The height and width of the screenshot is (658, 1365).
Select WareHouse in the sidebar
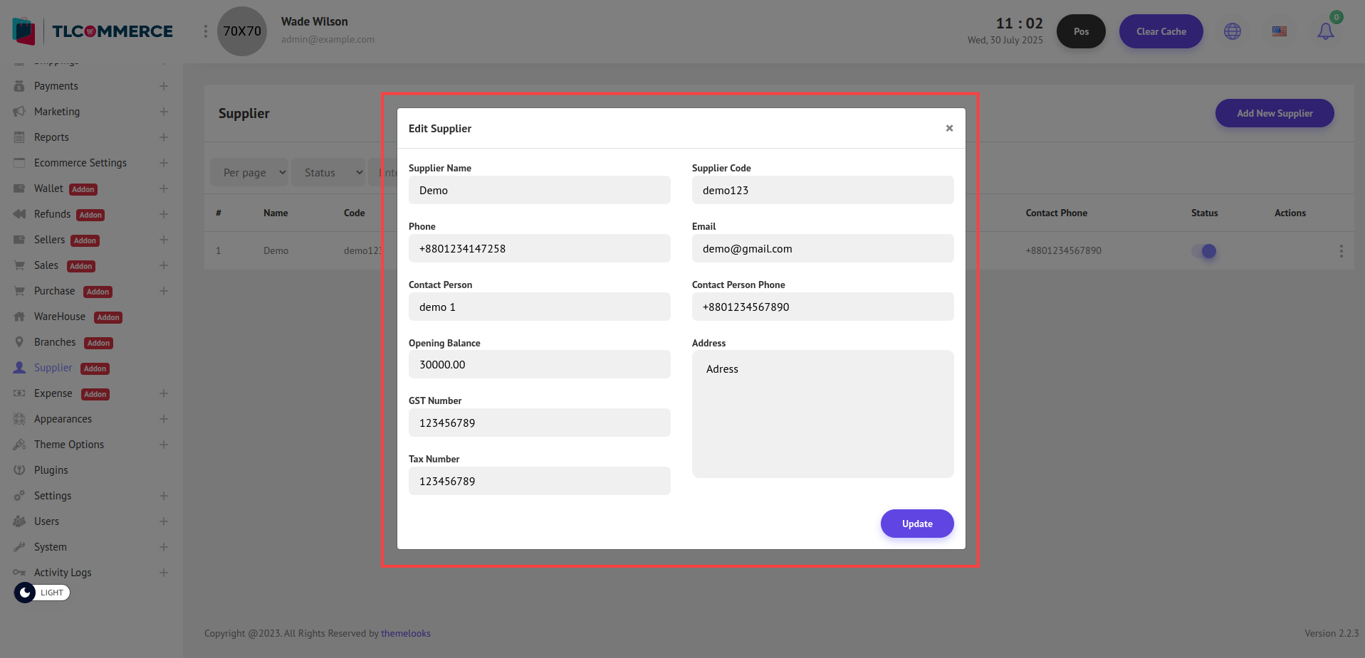coord(60,317)
